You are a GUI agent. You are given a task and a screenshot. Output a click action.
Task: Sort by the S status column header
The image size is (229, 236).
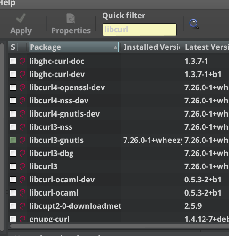13,47
